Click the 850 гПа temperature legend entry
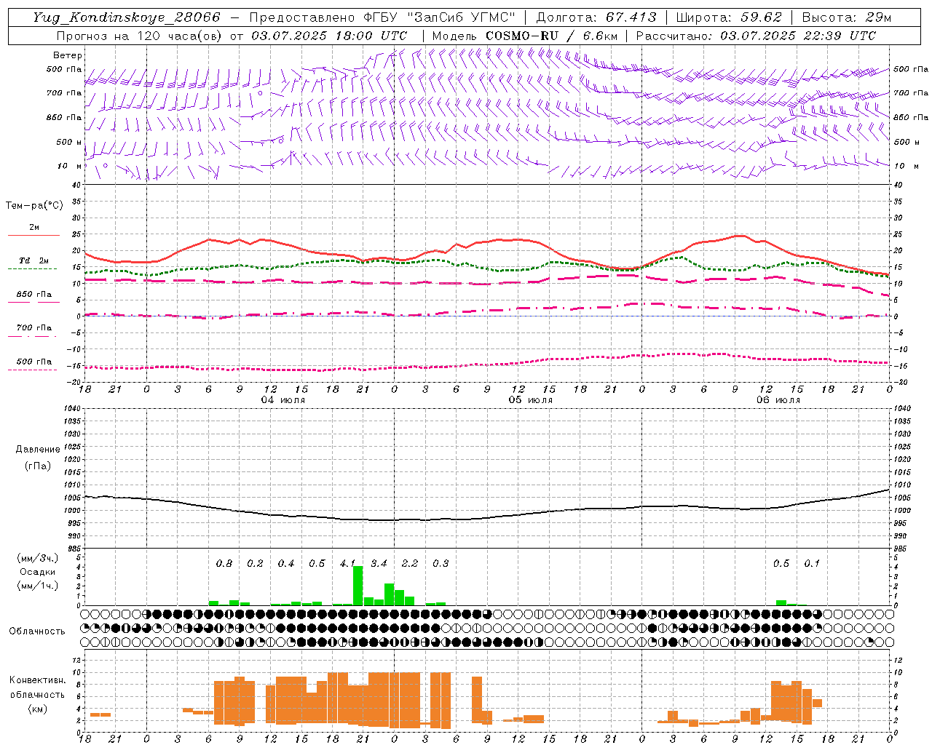 33,295
